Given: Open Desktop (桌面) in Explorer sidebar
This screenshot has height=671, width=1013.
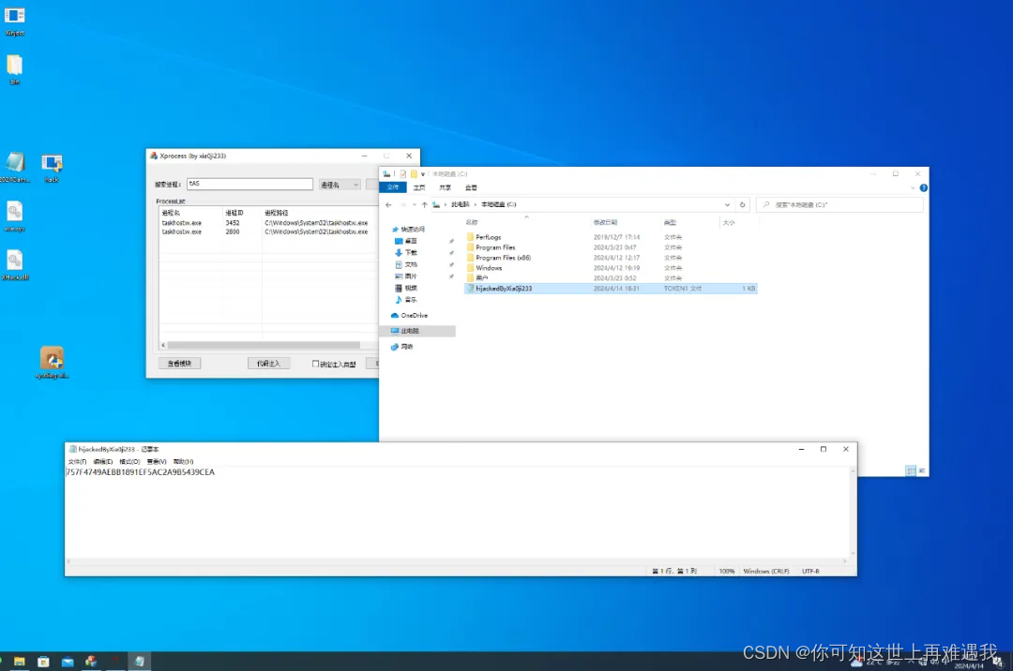Looking at the screenshot, I should tap(411, 241).
